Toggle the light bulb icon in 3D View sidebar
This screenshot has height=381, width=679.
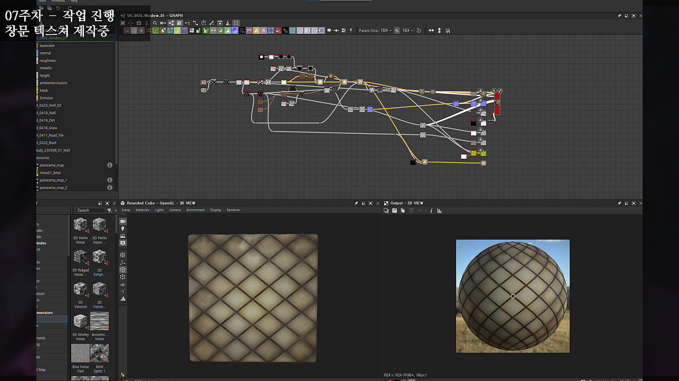point(123,229)
